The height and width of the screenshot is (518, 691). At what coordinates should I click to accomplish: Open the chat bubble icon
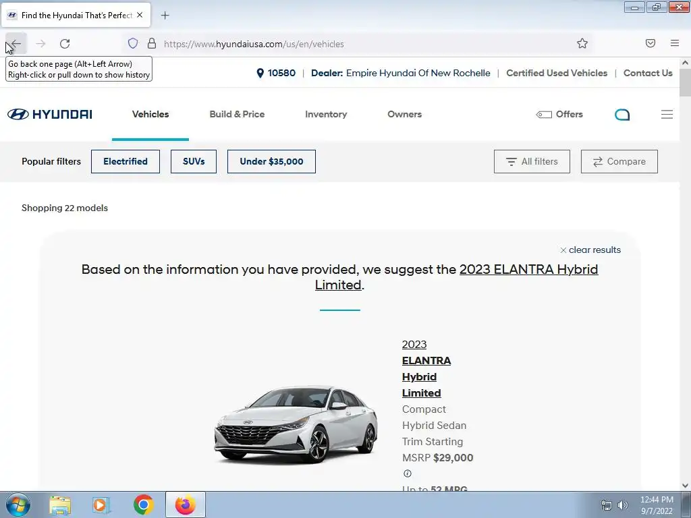coord(621,115)
